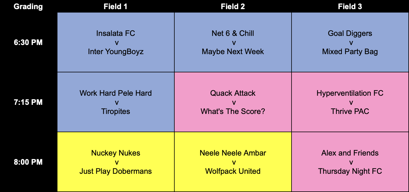Click the Tiropites team name
The height and width of the screenshot is (192, 409).
point(116,111)
